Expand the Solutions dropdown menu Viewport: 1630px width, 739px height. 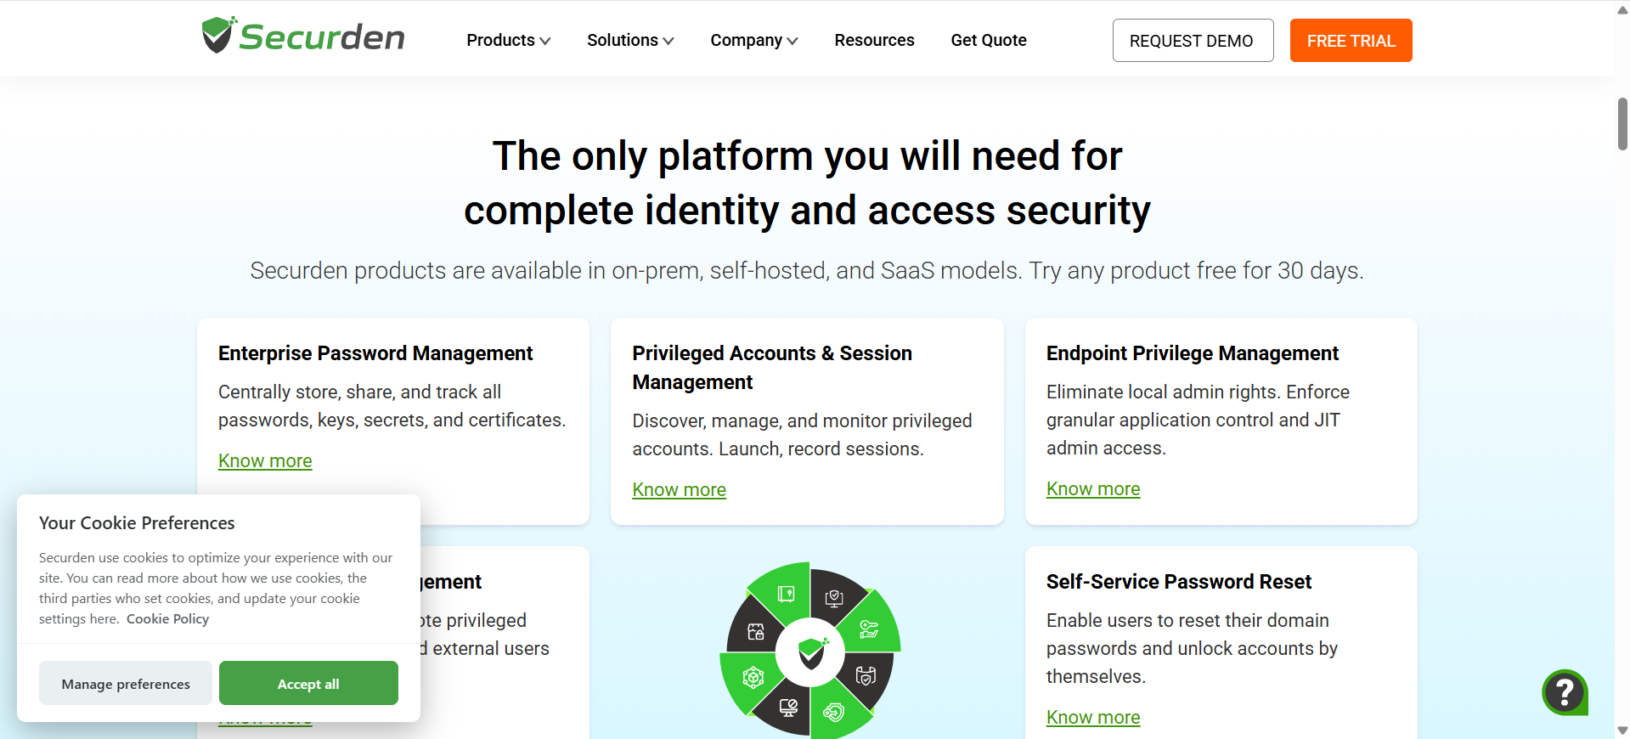630,40
